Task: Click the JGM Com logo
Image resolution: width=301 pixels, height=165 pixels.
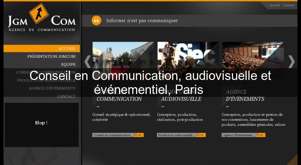Action: pyautogui.click(x=42, y=18)
